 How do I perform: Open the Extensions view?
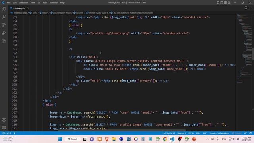tap(4, 41)
